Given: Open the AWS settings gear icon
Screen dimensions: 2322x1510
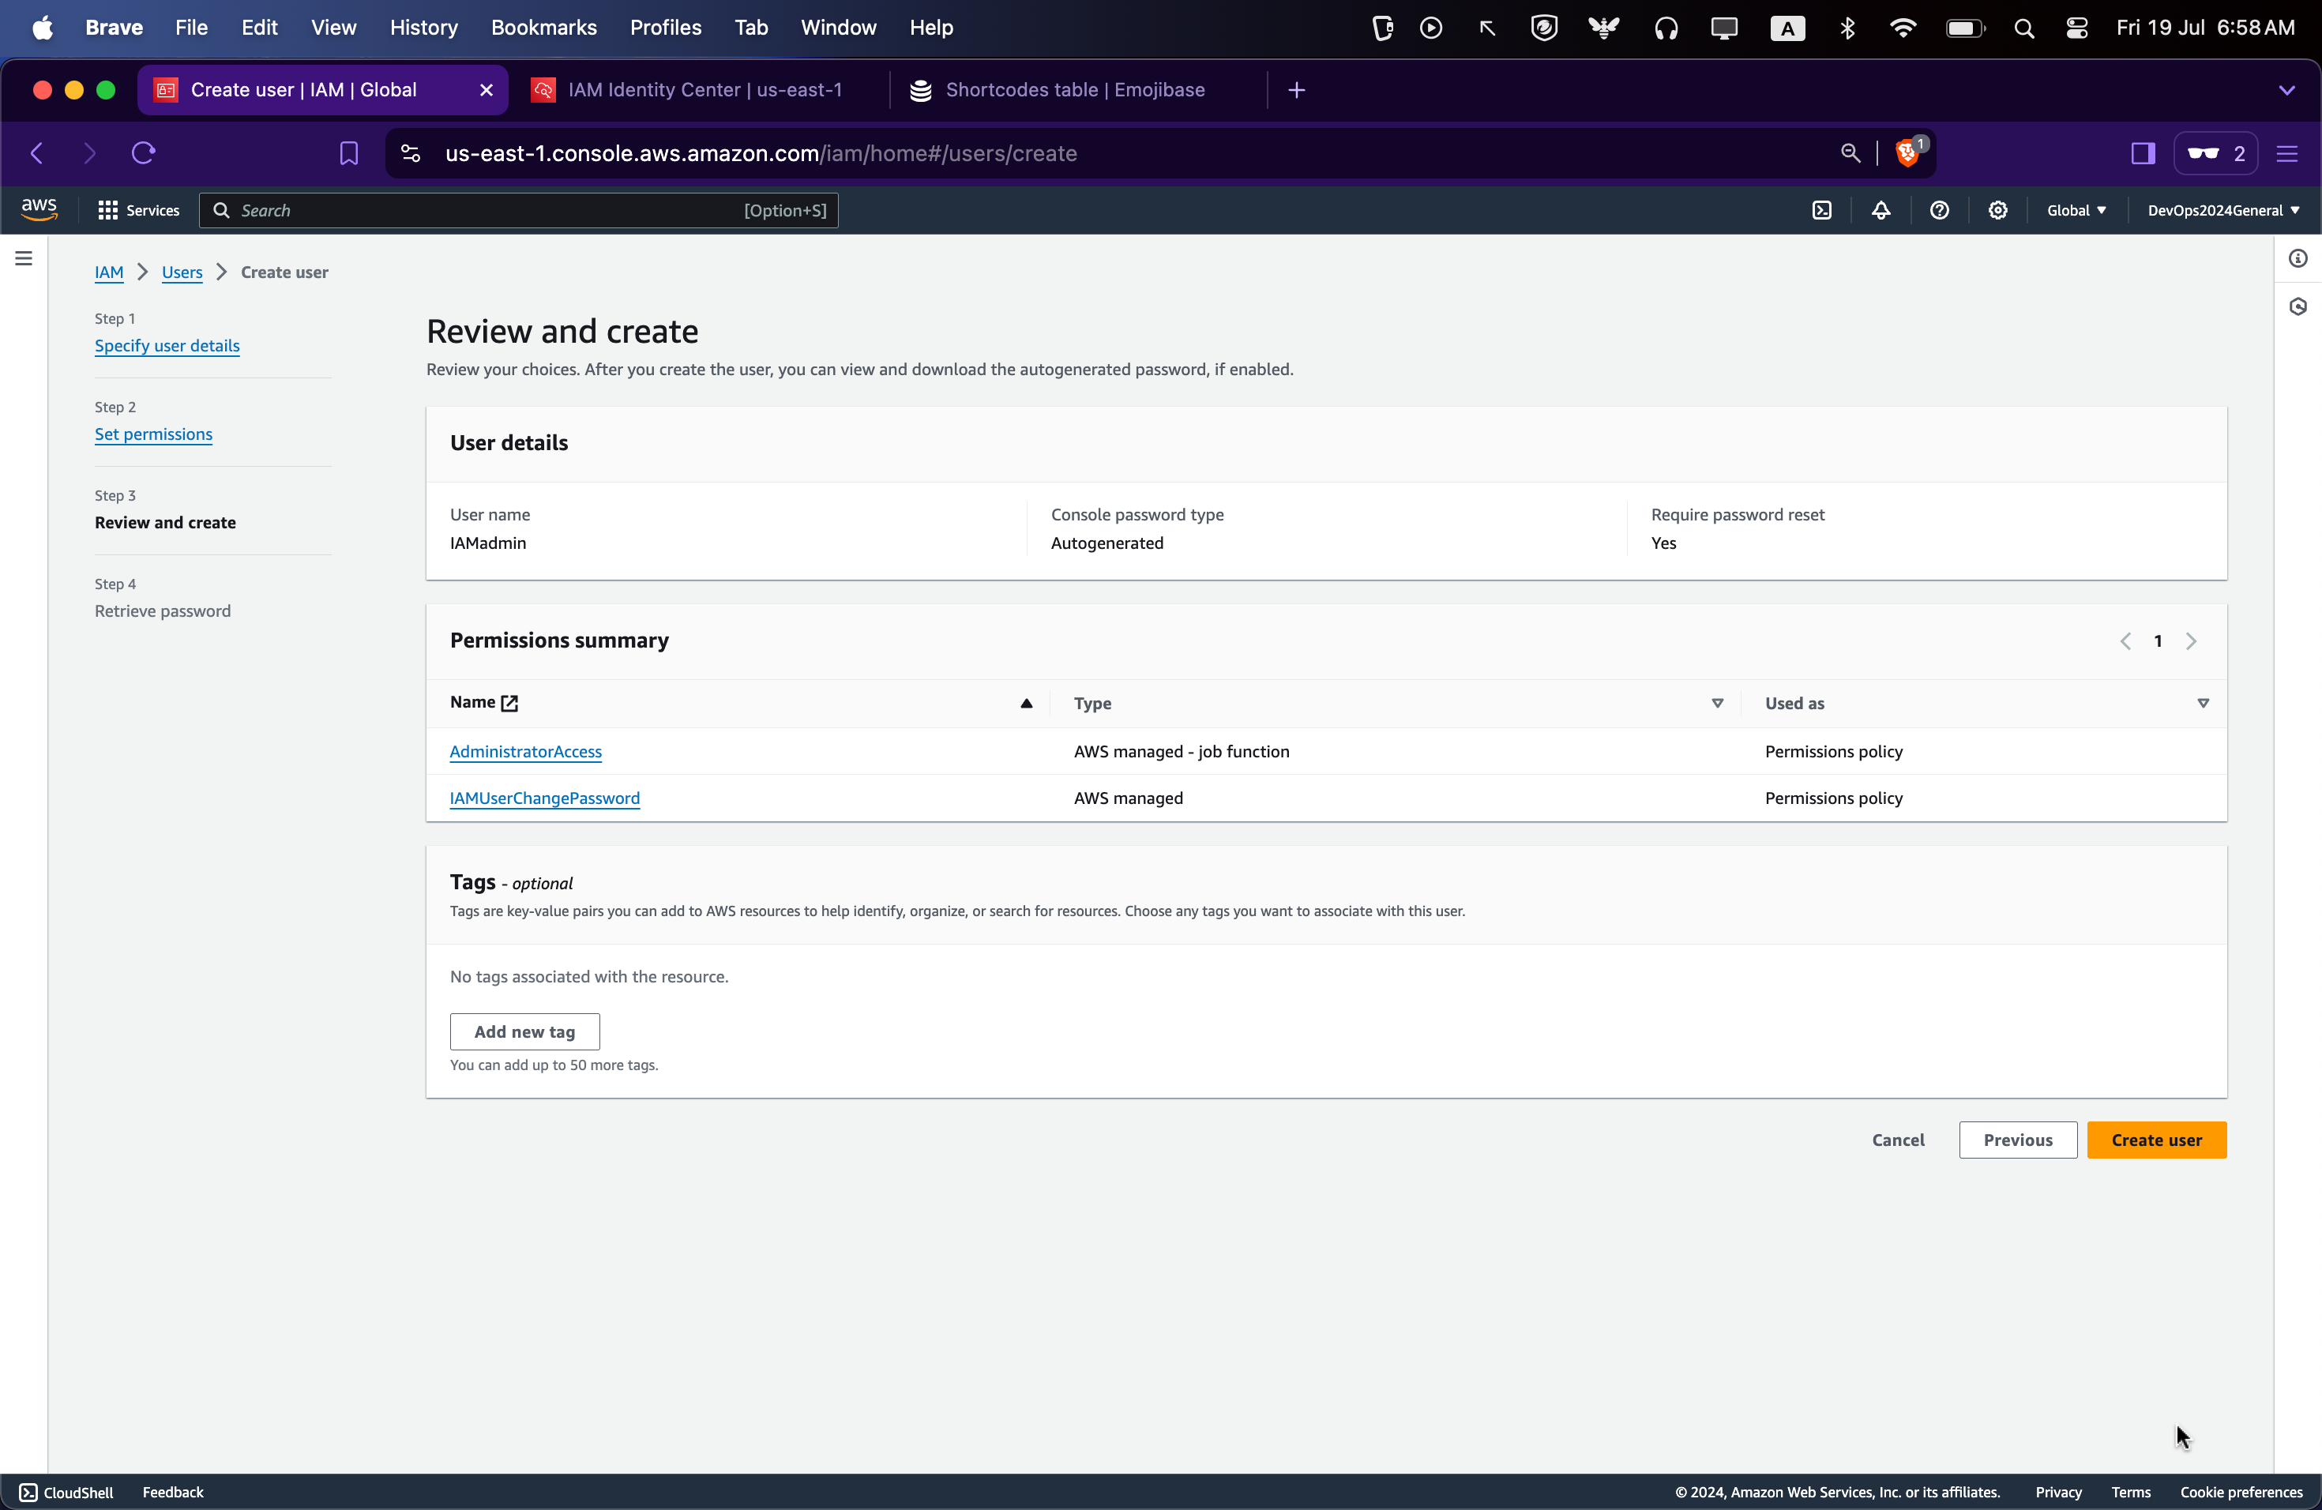Looking at the screenshot, I should [x=1997, y=211].
